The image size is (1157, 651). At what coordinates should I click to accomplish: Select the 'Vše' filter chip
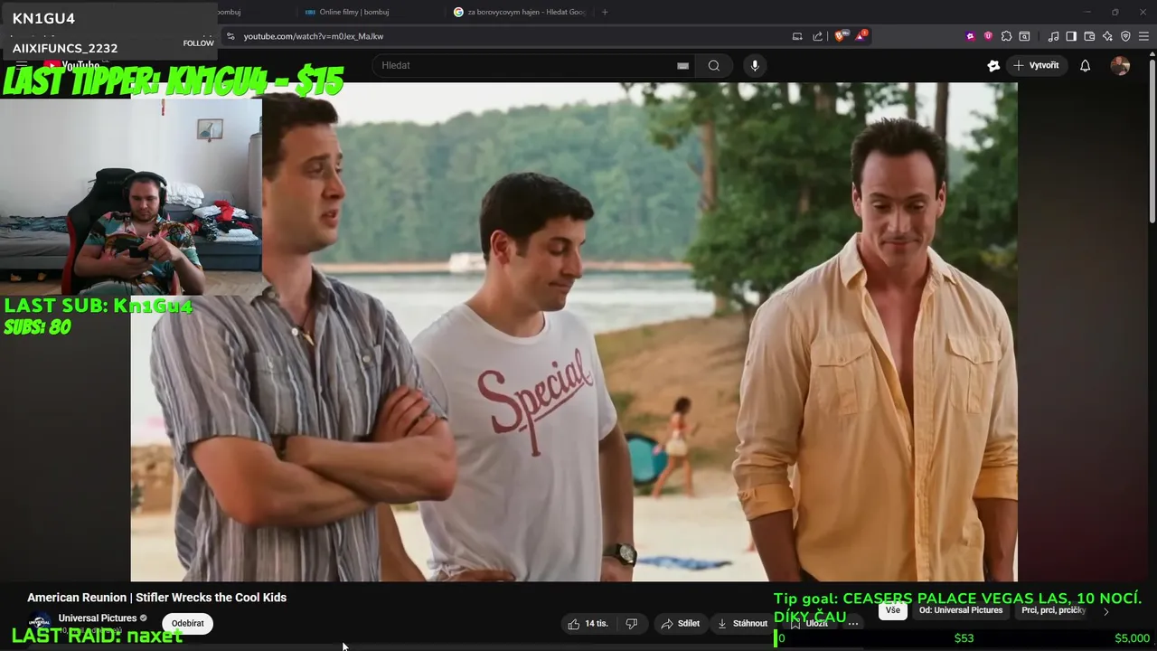tap(893, 610)
